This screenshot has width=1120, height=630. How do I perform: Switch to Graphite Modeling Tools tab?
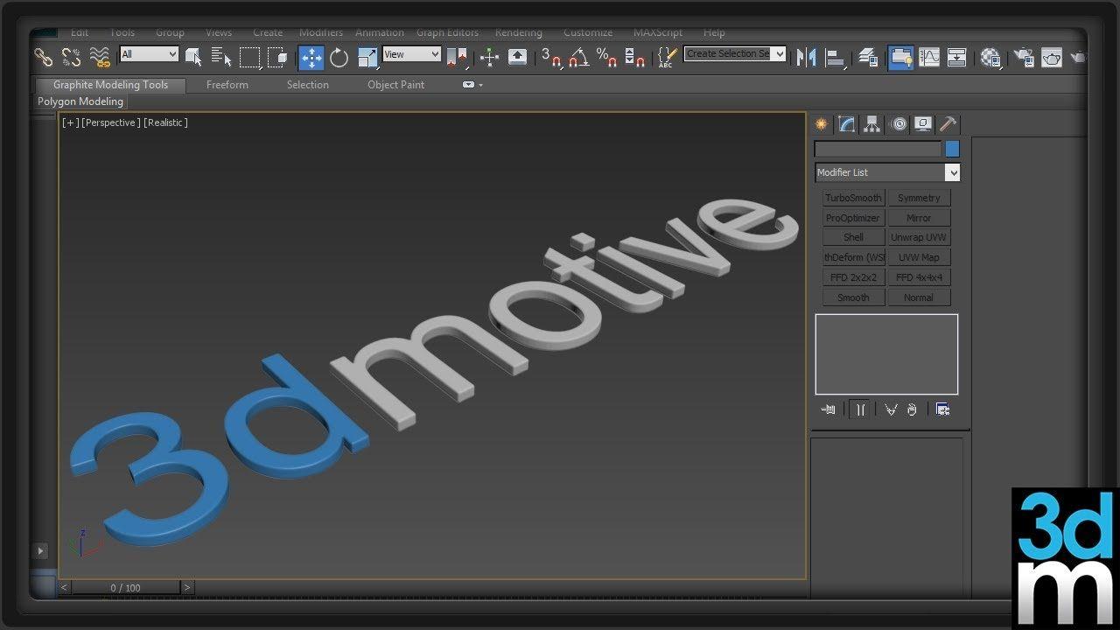(110, 85)
